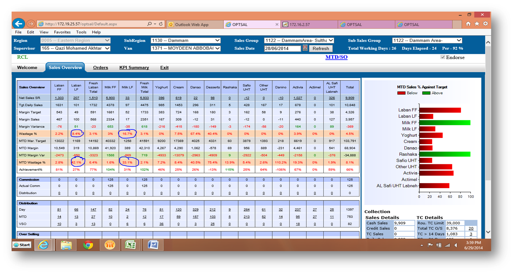Viewport: 514px width, 274px height.
Task: Launch Google Chrome from the taskbar
Action: pyautogui.click(x=88, y=245)
